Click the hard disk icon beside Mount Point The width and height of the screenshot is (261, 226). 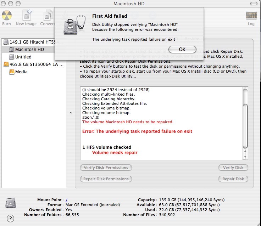click(11, 203)
